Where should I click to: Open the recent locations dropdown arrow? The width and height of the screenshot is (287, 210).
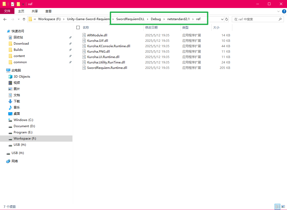[19, 19]
